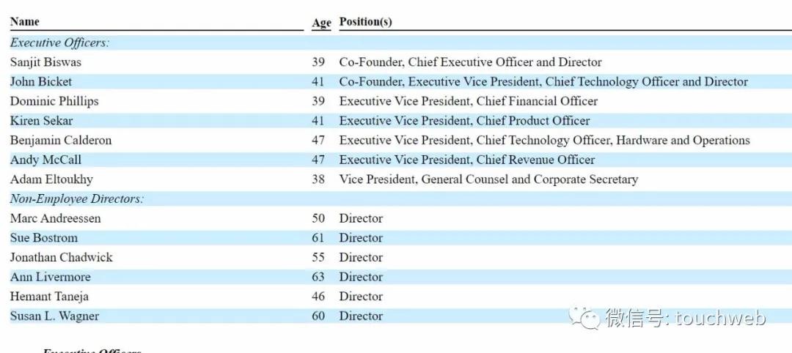Click the "Age" column header
This screenshot has width=792, height=353.
[x=321, y=23]
